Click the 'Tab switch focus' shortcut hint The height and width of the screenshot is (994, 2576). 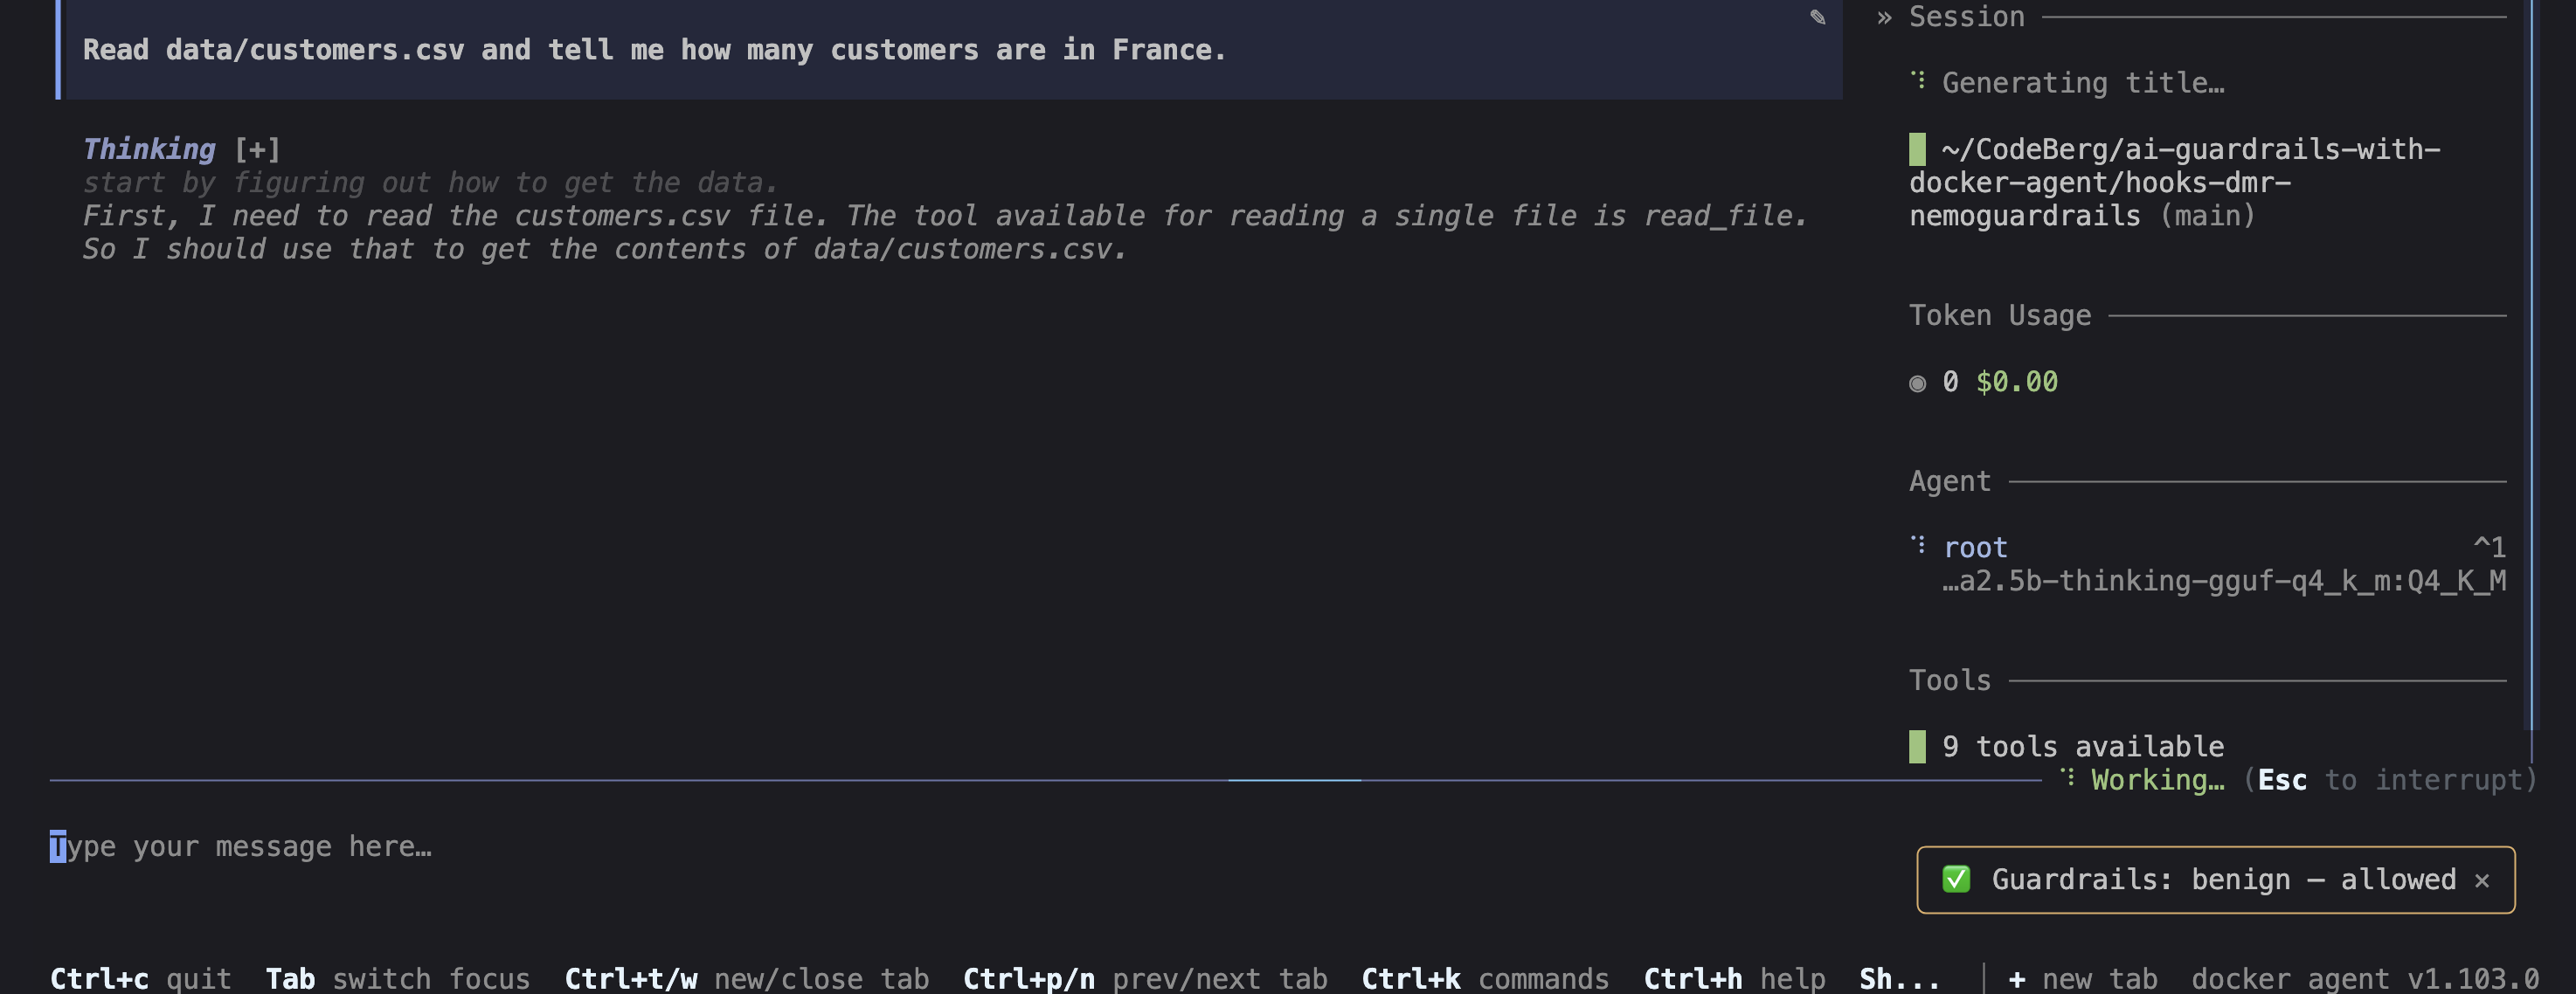[397, 977]
